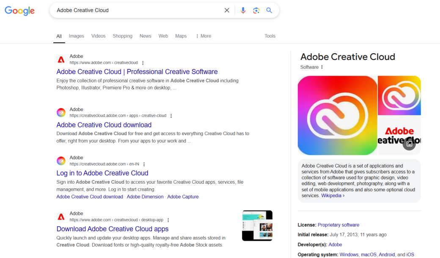440x258 pixels.
Task: Open the image viewer icon on the knowledge panel
Action: [409, 144]
